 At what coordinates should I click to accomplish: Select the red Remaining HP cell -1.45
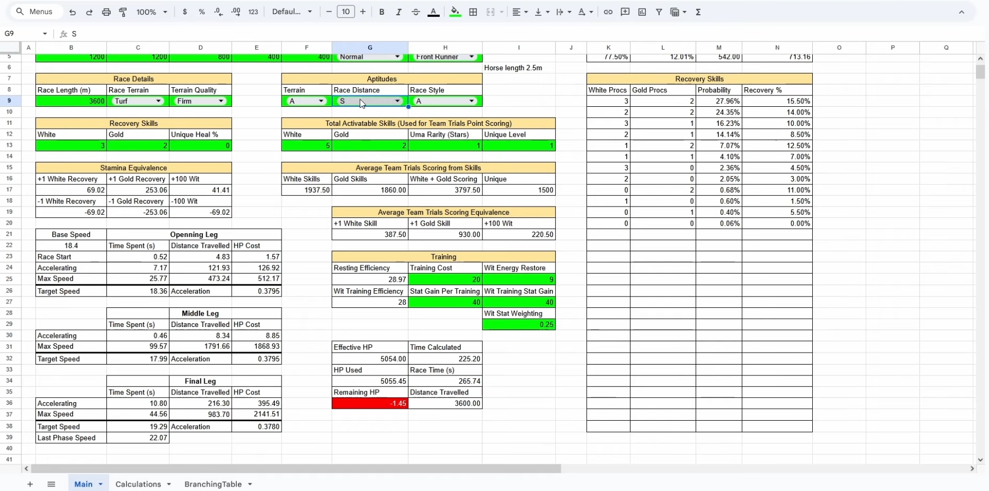(x=370, y=403)
